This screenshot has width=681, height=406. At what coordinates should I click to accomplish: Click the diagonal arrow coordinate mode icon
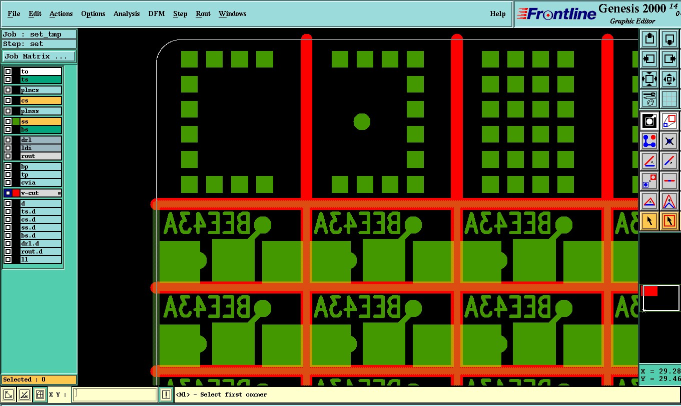(x=9, y=394)
